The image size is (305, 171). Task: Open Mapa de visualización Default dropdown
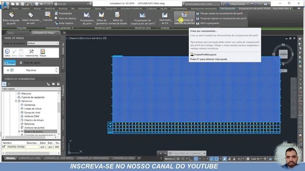click(x=43, y=43)
